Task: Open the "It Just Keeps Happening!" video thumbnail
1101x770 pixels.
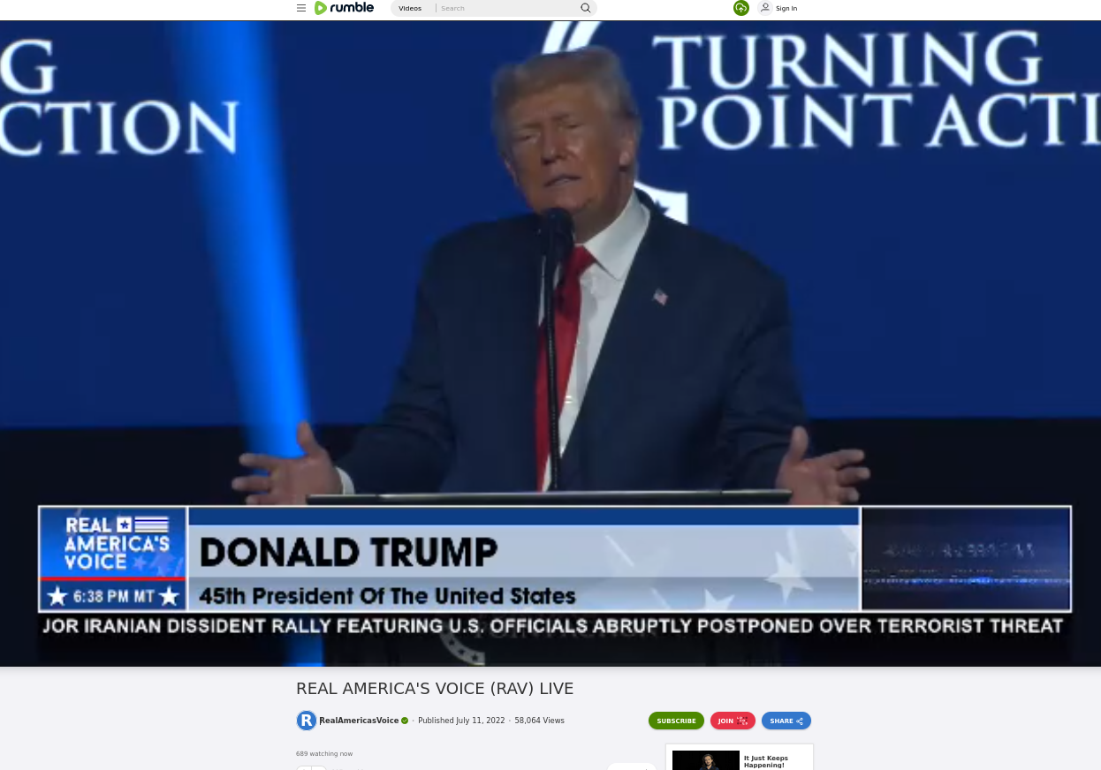Action: (706, 760)
